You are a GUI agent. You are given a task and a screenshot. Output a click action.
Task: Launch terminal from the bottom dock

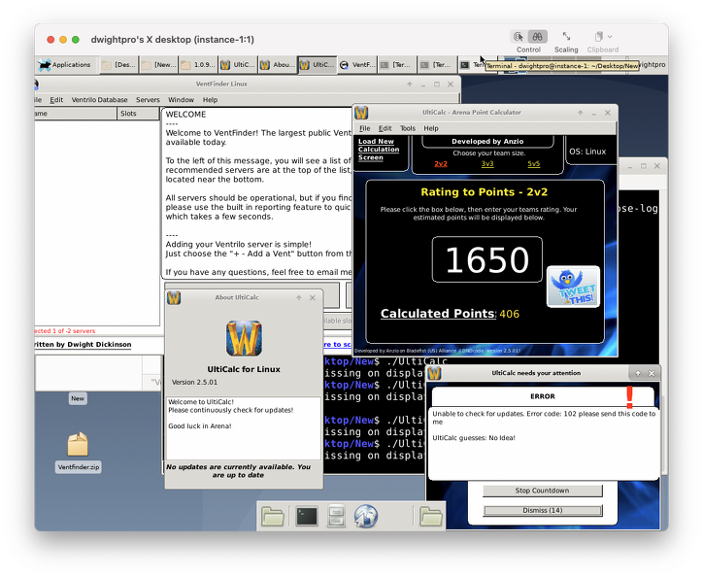click(307, 516)
